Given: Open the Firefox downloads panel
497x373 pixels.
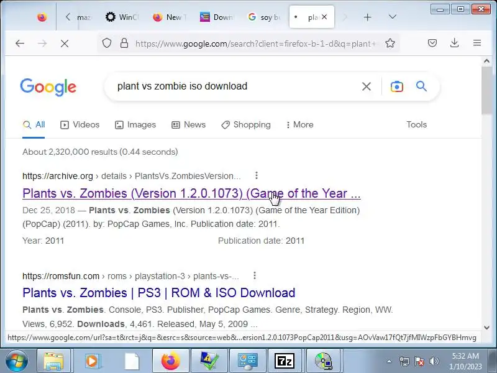Looking at the screenshot, I should point(454,43).
